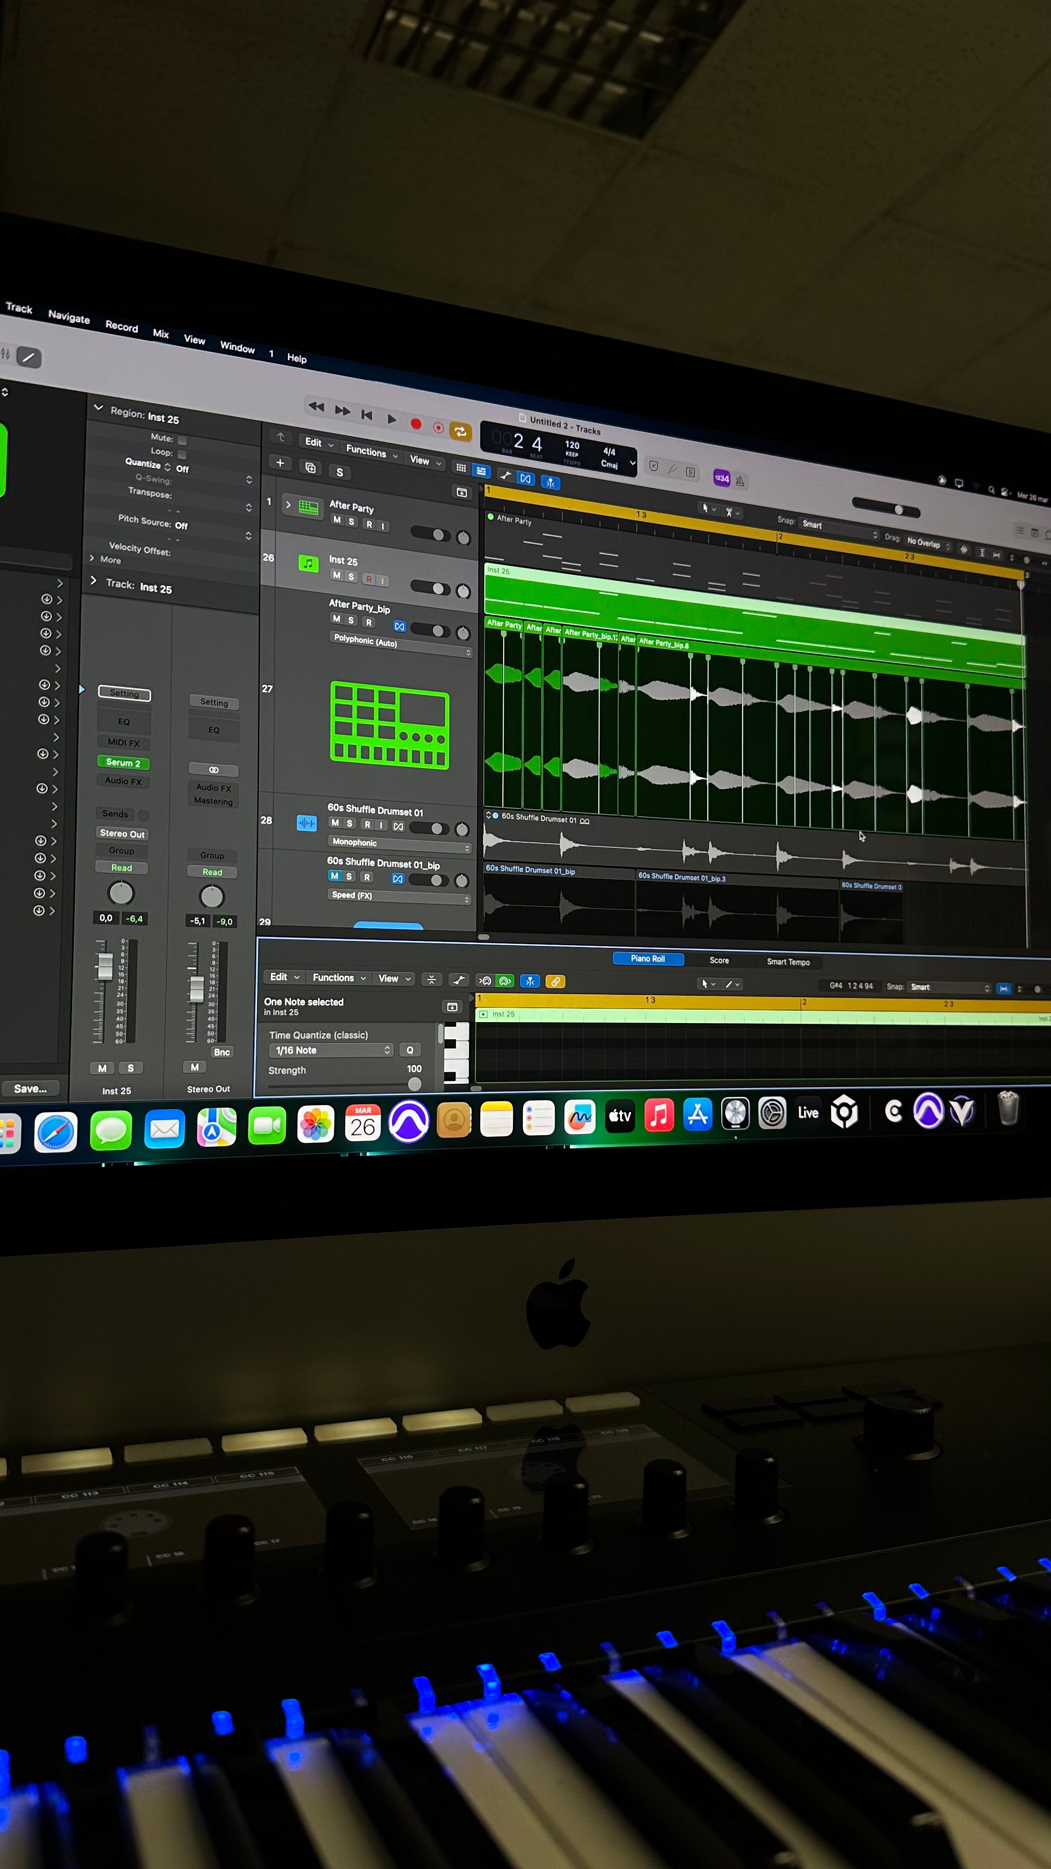This screenshot has width=1051, height=1869.
Task: Switch to the Score tab
Action: click(719, 960)
